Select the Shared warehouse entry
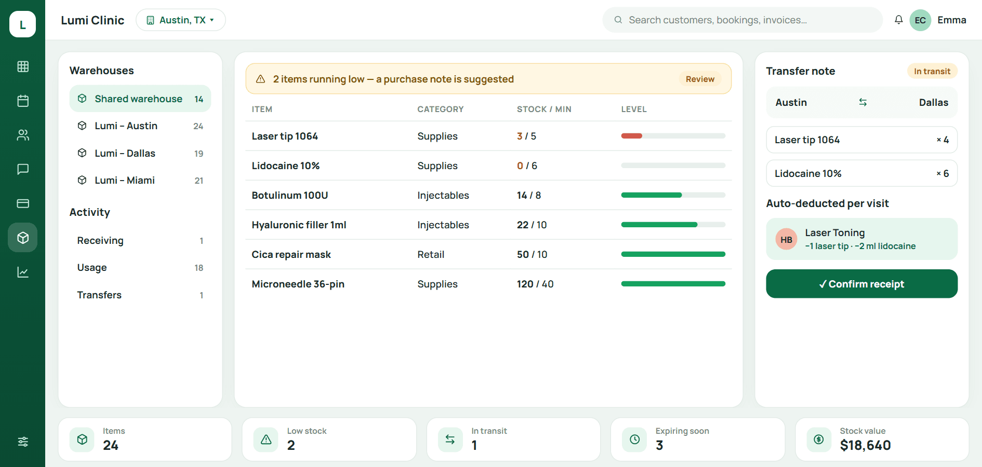The height and width of the screenshot is (467, 982). pos(140,99)
